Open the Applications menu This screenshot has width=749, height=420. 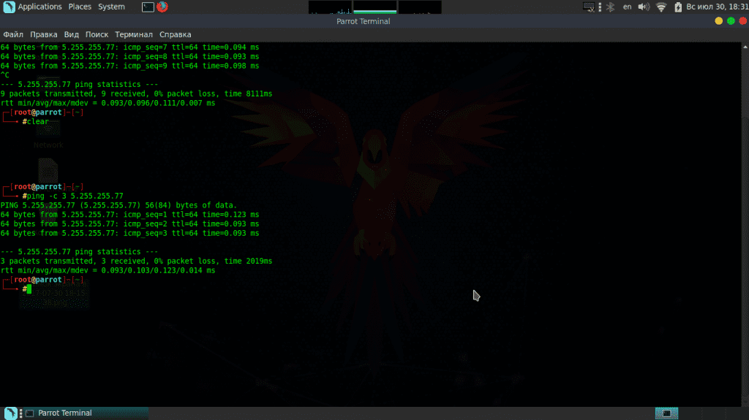point(39,7)
